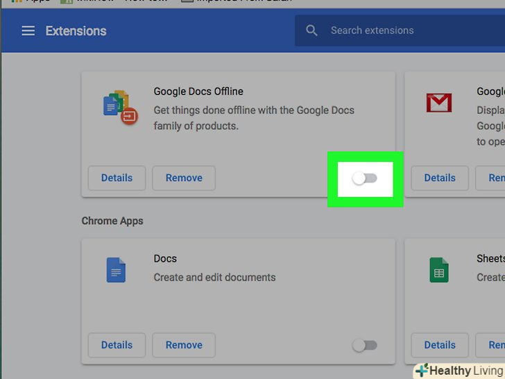
Task: Click the 'Create and edit documents' description
Action: click(x=214, y=278)
